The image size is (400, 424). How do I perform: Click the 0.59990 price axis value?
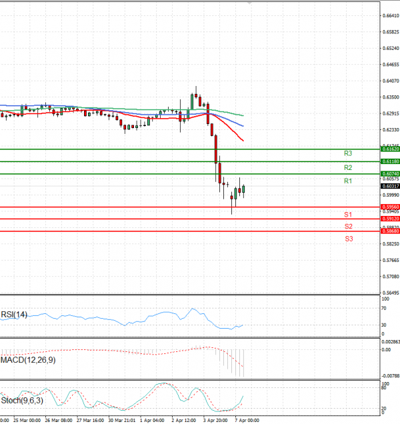[x=391, y=195]
